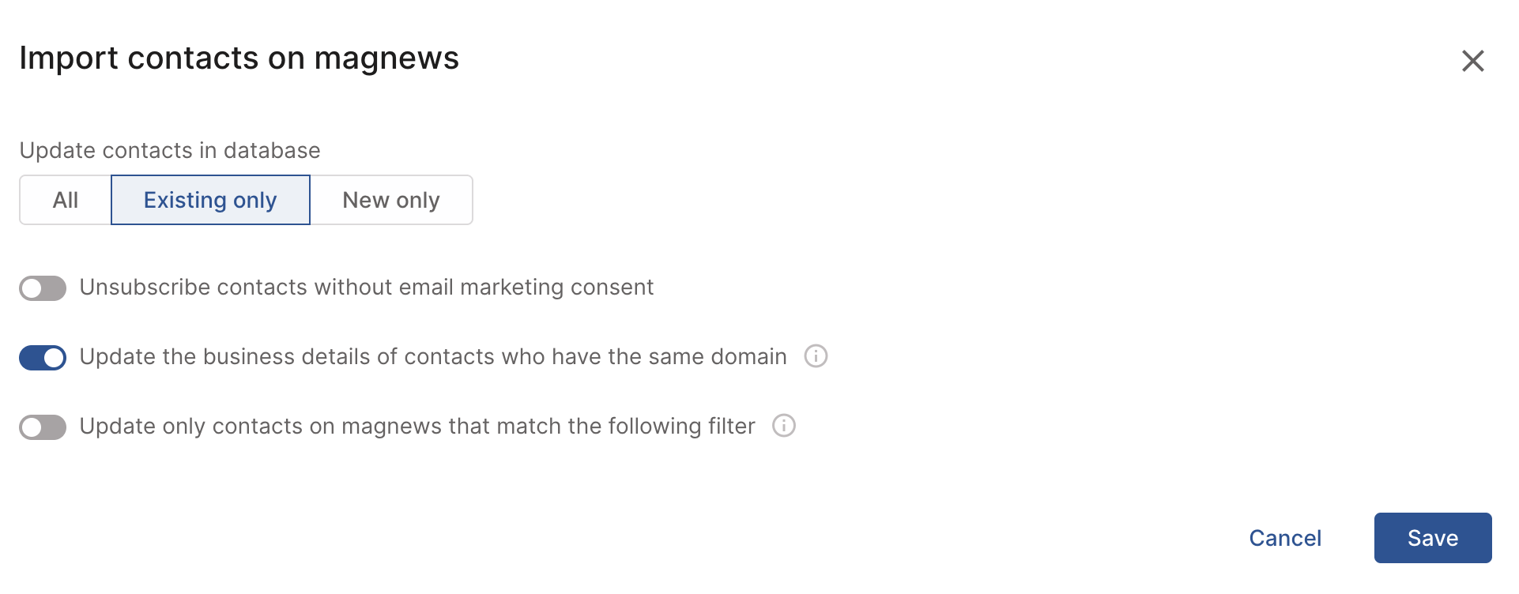
Task: Select the All segment option
Action: click(66, 200)
